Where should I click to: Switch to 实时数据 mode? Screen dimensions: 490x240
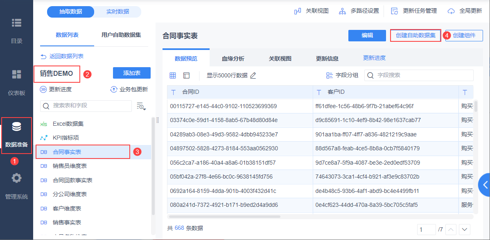117,12
